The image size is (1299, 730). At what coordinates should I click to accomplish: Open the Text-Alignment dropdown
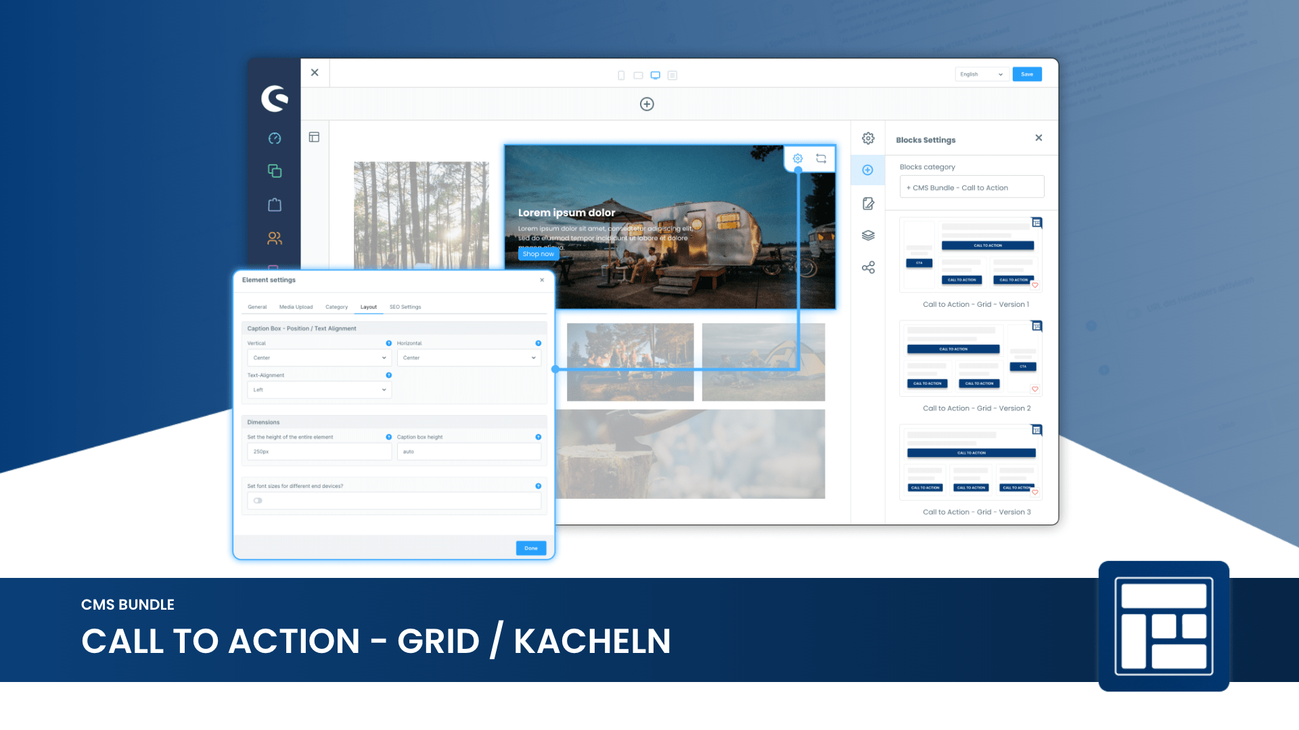coord(319,390)
